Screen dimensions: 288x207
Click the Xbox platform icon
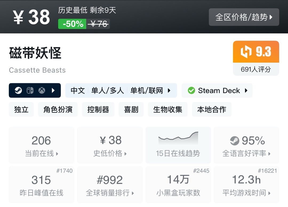pos(42,91)
